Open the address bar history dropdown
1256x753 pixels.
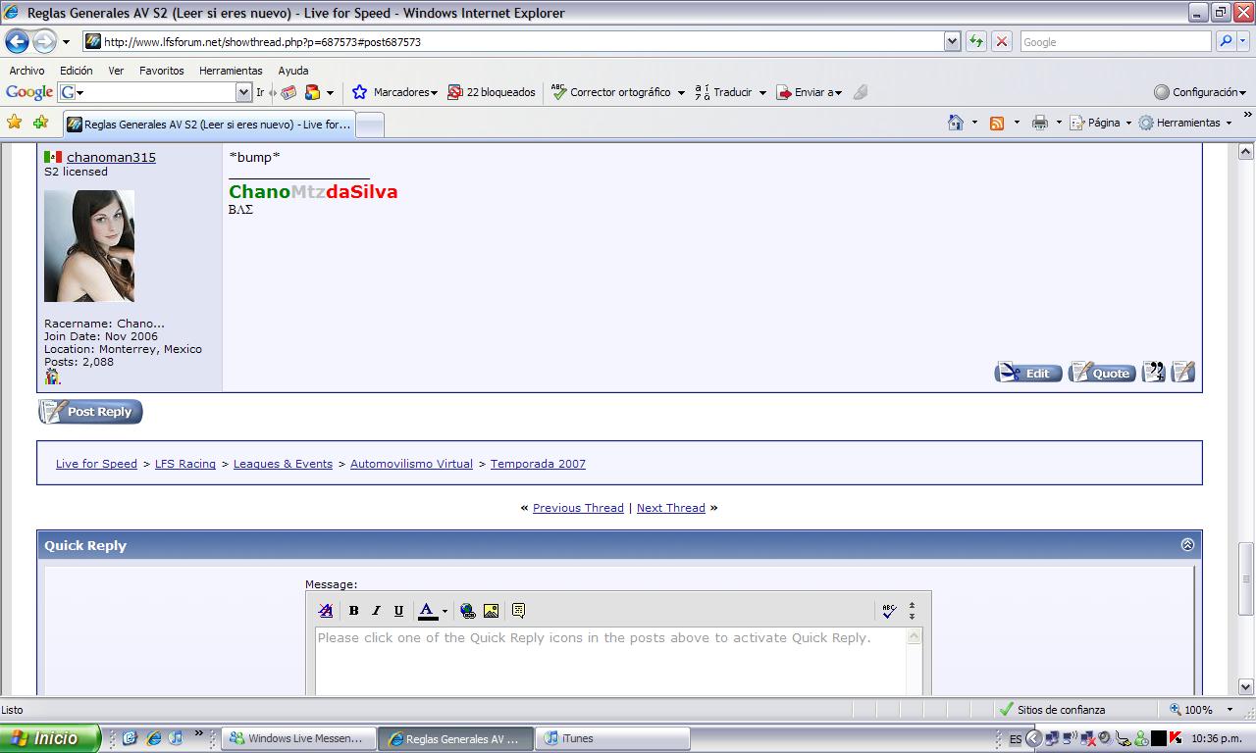952,42
